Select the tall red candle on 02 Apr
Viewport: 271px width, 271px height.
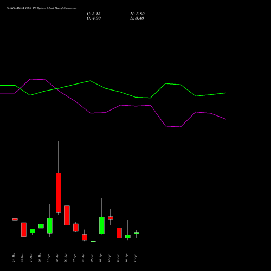point(59,193)
